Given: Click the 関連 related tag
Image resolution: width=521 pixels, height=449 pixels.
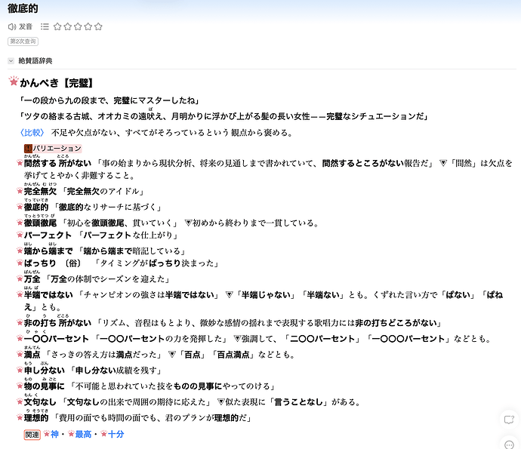Looking at the screenshot, I should click(32, 435).
